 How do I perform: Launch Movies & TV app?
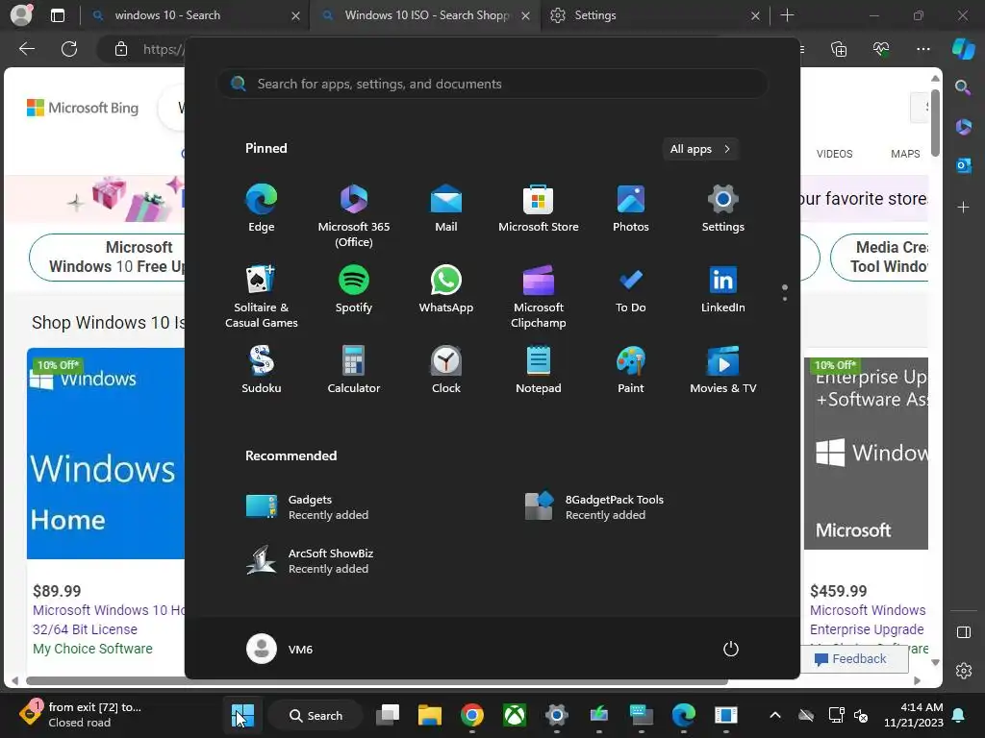click(723, 370)
